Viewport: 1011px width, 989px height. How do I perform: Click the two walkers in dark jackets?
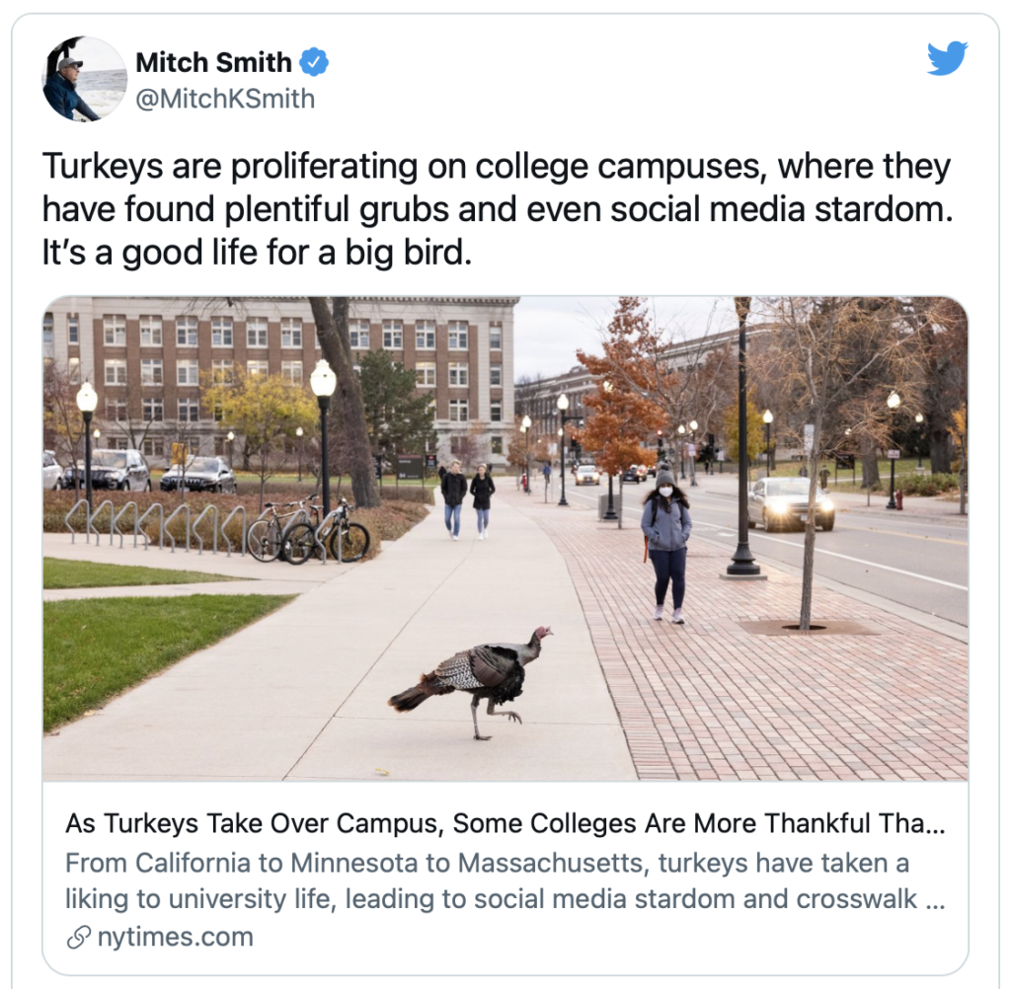pos(467,499)
